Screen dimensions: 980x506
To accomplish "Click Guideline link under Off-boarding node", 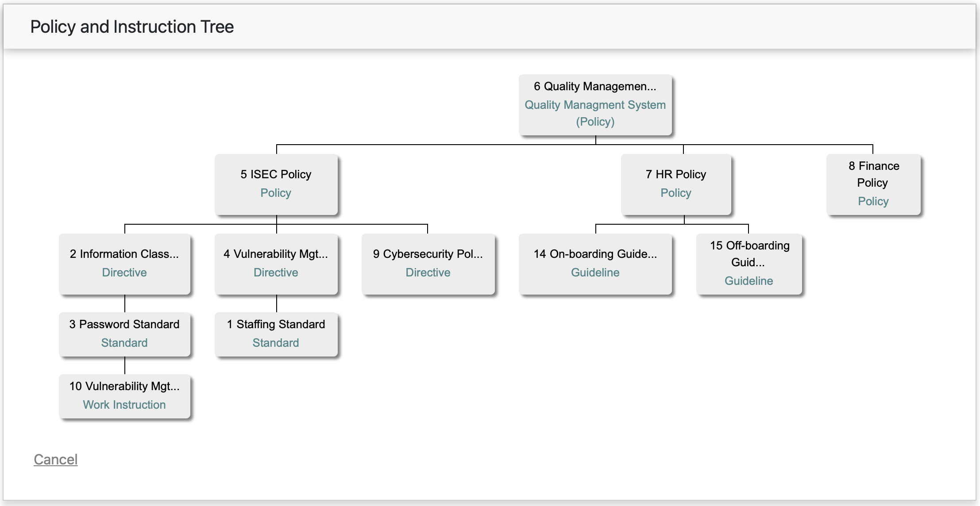I will click(749, 281).
